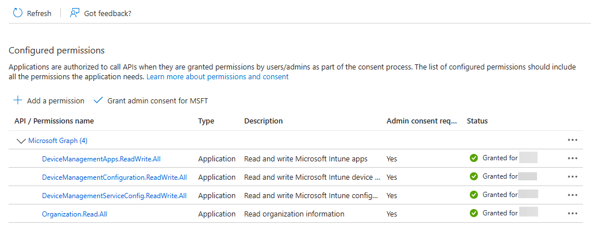Viewport: 591px width, 228px height.
Task: Click Yes in the DeviceManagementConfiguration row
Action: tap(392, 177)
